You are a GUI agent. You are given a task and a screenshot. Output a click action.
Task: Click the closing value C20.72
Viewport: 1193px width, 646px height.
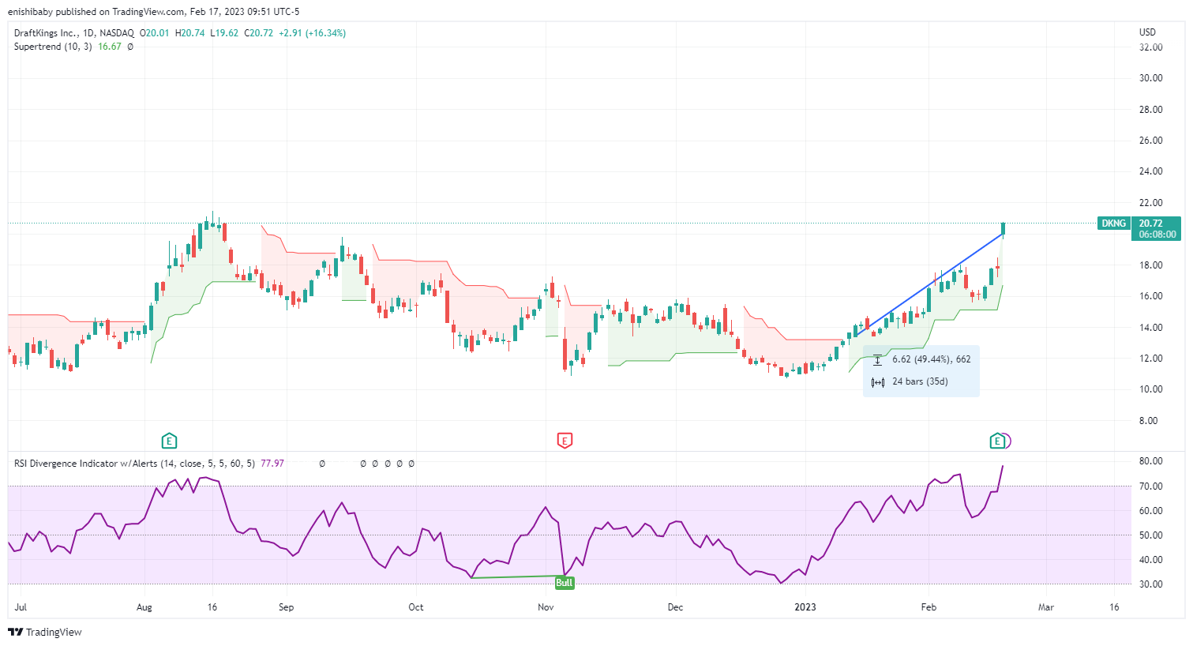[258, 33]
